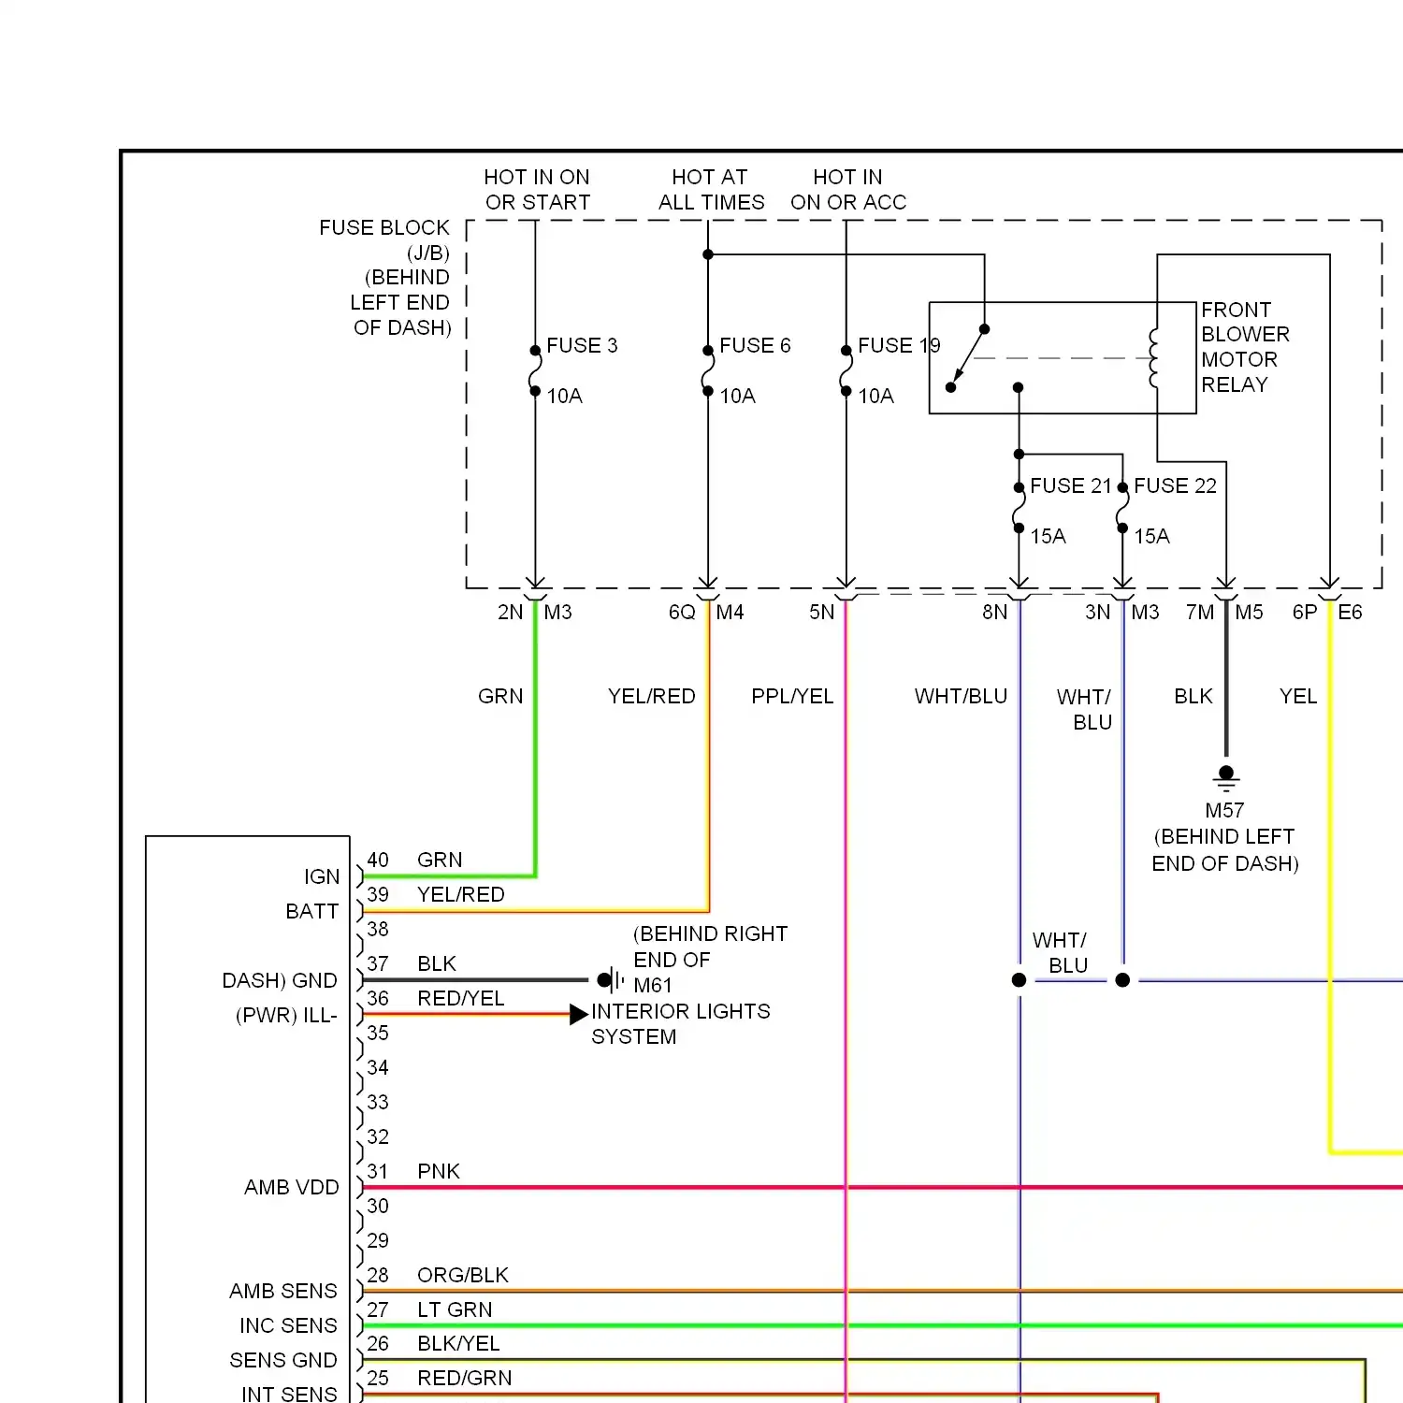Image resolution: width=1403 pixels, height=1403 pixels.
Task: Click the "M61" ground point label
Action: 653,986
